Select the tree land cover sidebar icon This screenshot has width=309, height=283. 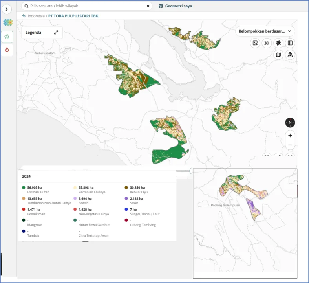(7, 37)
